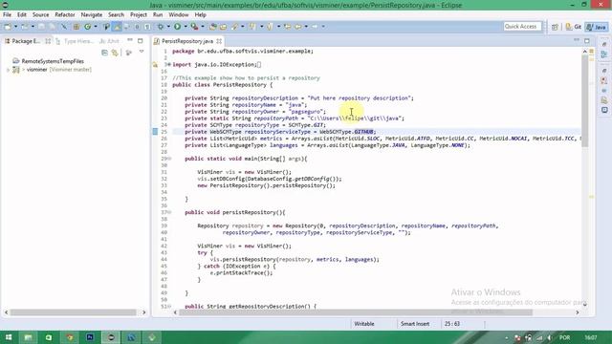Click the Back navigation arrow icon
This screenshot has height=344, width=612.
[297, 27]
